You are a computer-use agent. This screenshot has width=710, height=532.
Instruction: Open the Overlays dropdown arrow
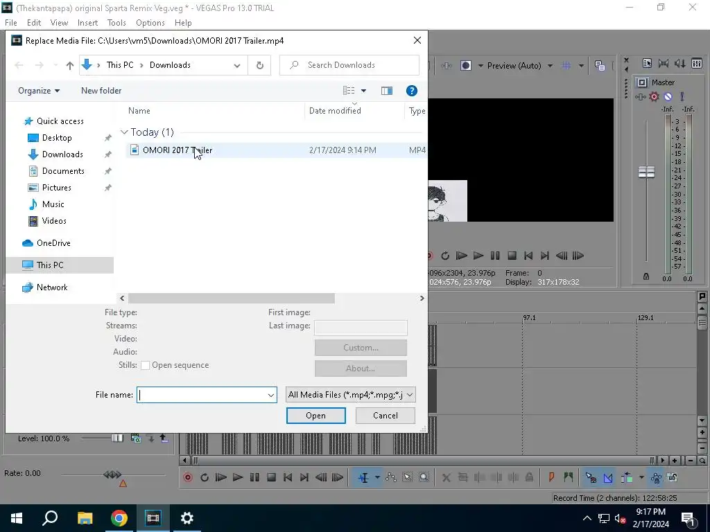tap(581, 66)
